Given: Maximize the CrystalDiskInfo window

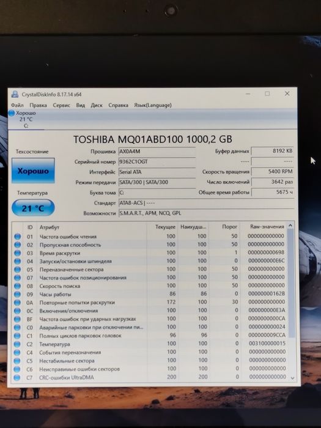Looking at the screenshot, I should coord(267,94).
